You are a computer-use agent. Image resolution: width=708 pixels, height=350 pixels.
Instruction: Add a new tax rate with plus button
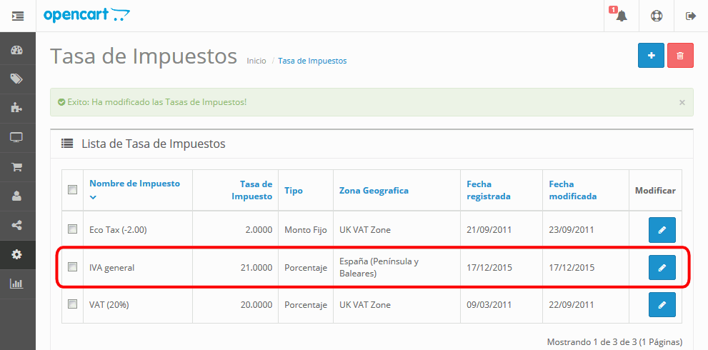tap(651, 56)
